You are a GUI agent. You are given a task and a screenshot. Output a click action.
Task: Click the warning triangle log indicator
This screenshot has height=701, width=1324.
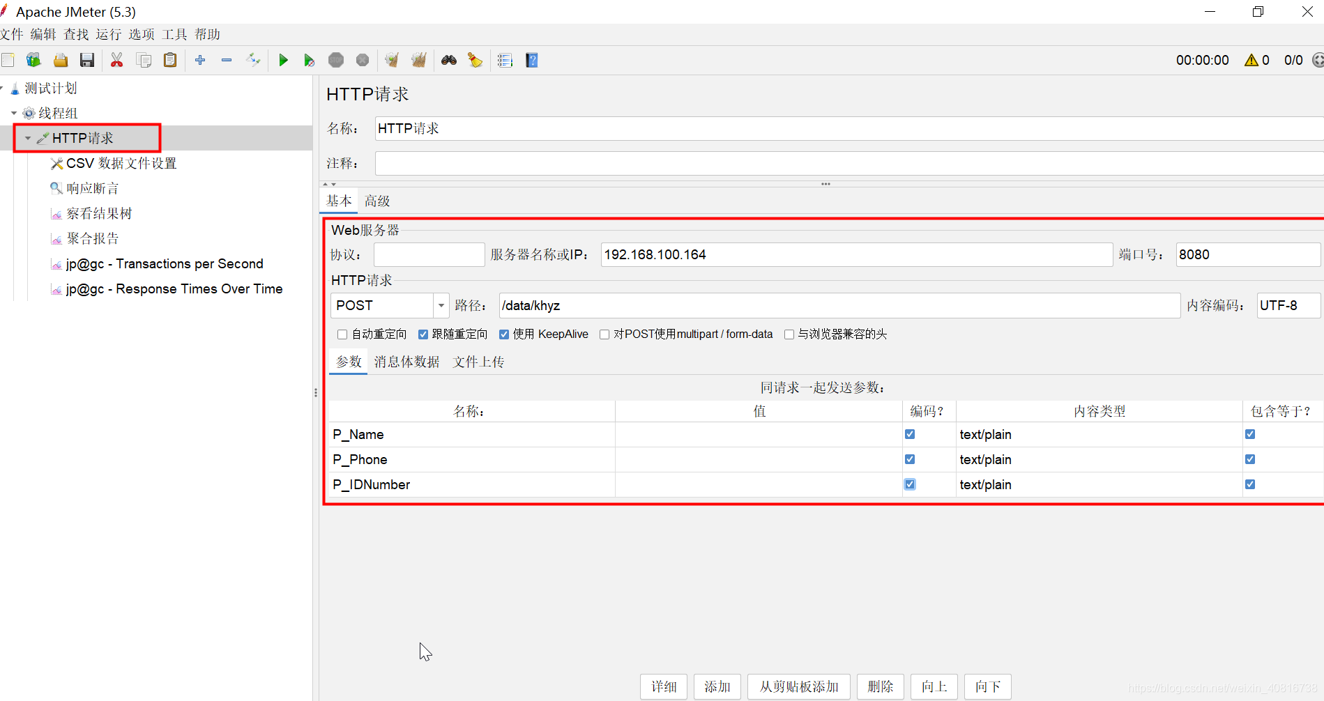pos(1251,60)
